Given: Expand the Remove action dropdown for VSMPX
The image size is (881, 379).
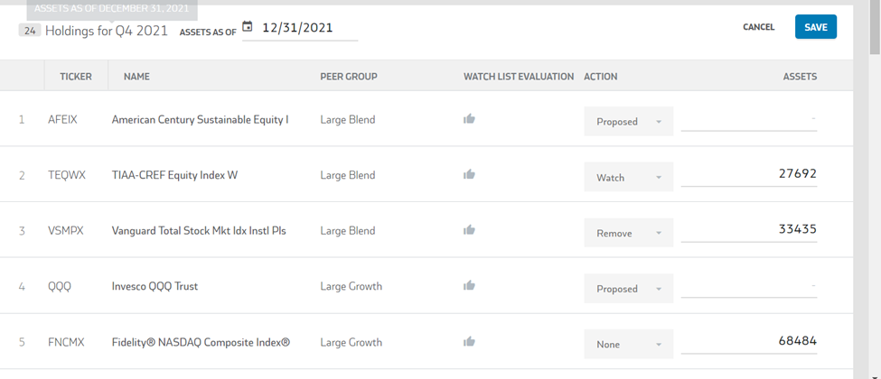Looking at the screenshot, I should (x=629, y=233).
